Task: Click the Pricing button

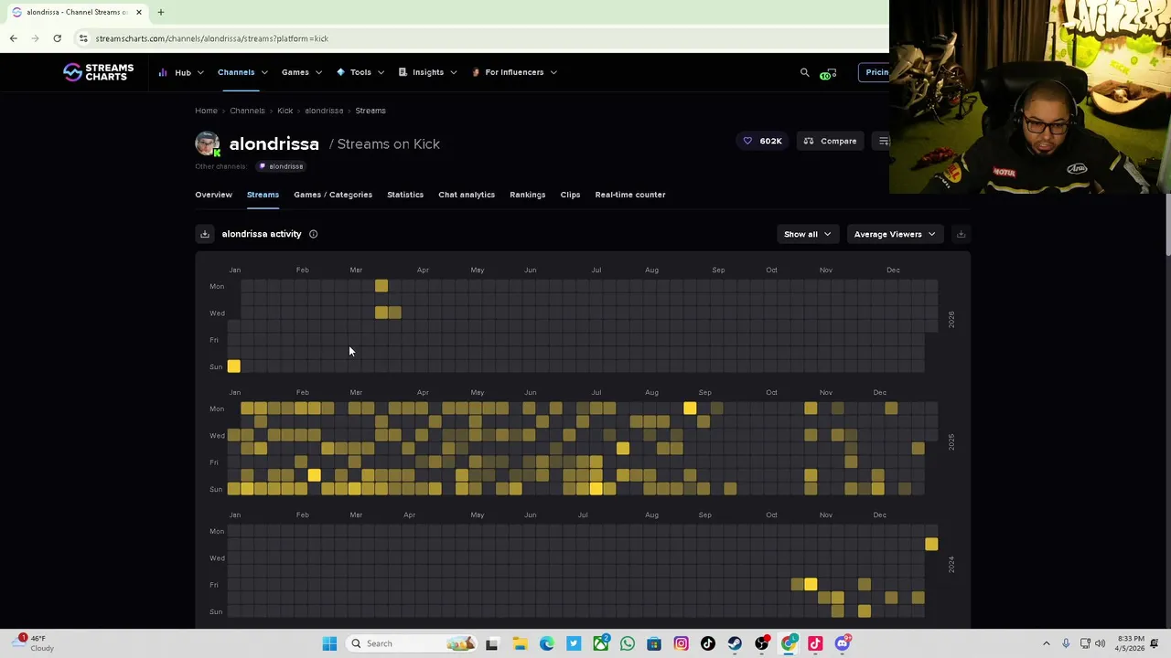Action: pyautogui.click(x=876, y=72)
